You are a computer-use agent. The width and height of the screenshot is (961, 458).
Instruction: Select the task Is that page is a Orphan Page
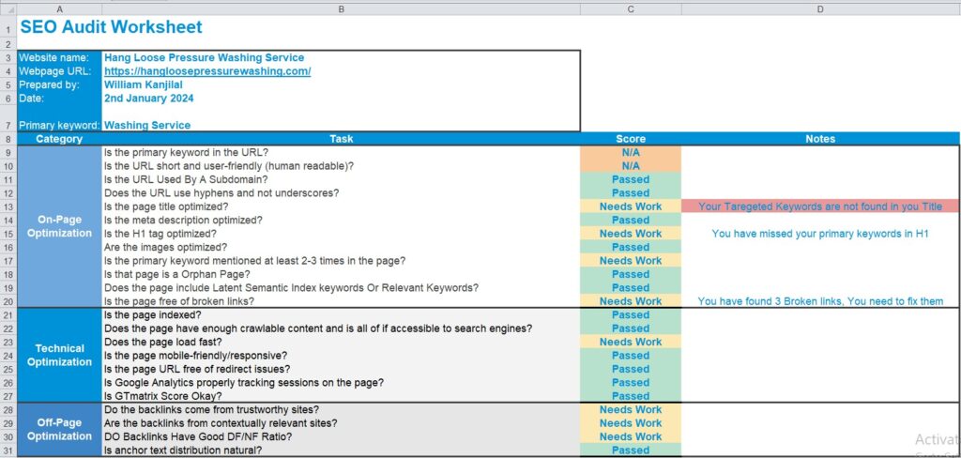pos(342,274)
